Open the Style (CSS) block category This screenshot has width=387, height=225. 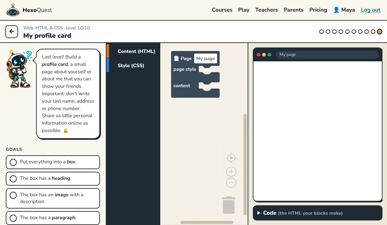[x=133, y=66]
